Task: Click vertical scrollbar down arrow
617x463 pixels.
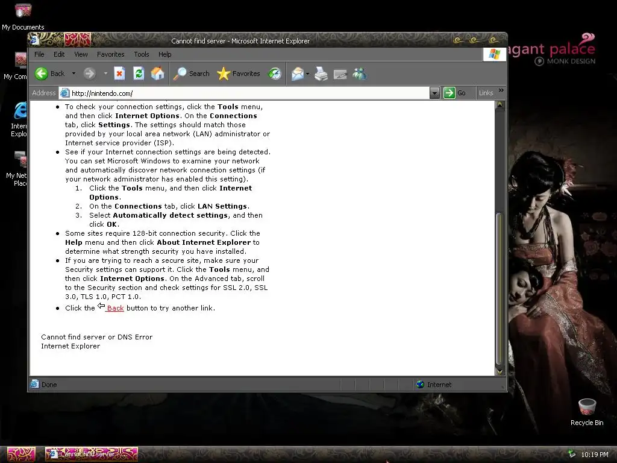Action: (x=500, y=371)
